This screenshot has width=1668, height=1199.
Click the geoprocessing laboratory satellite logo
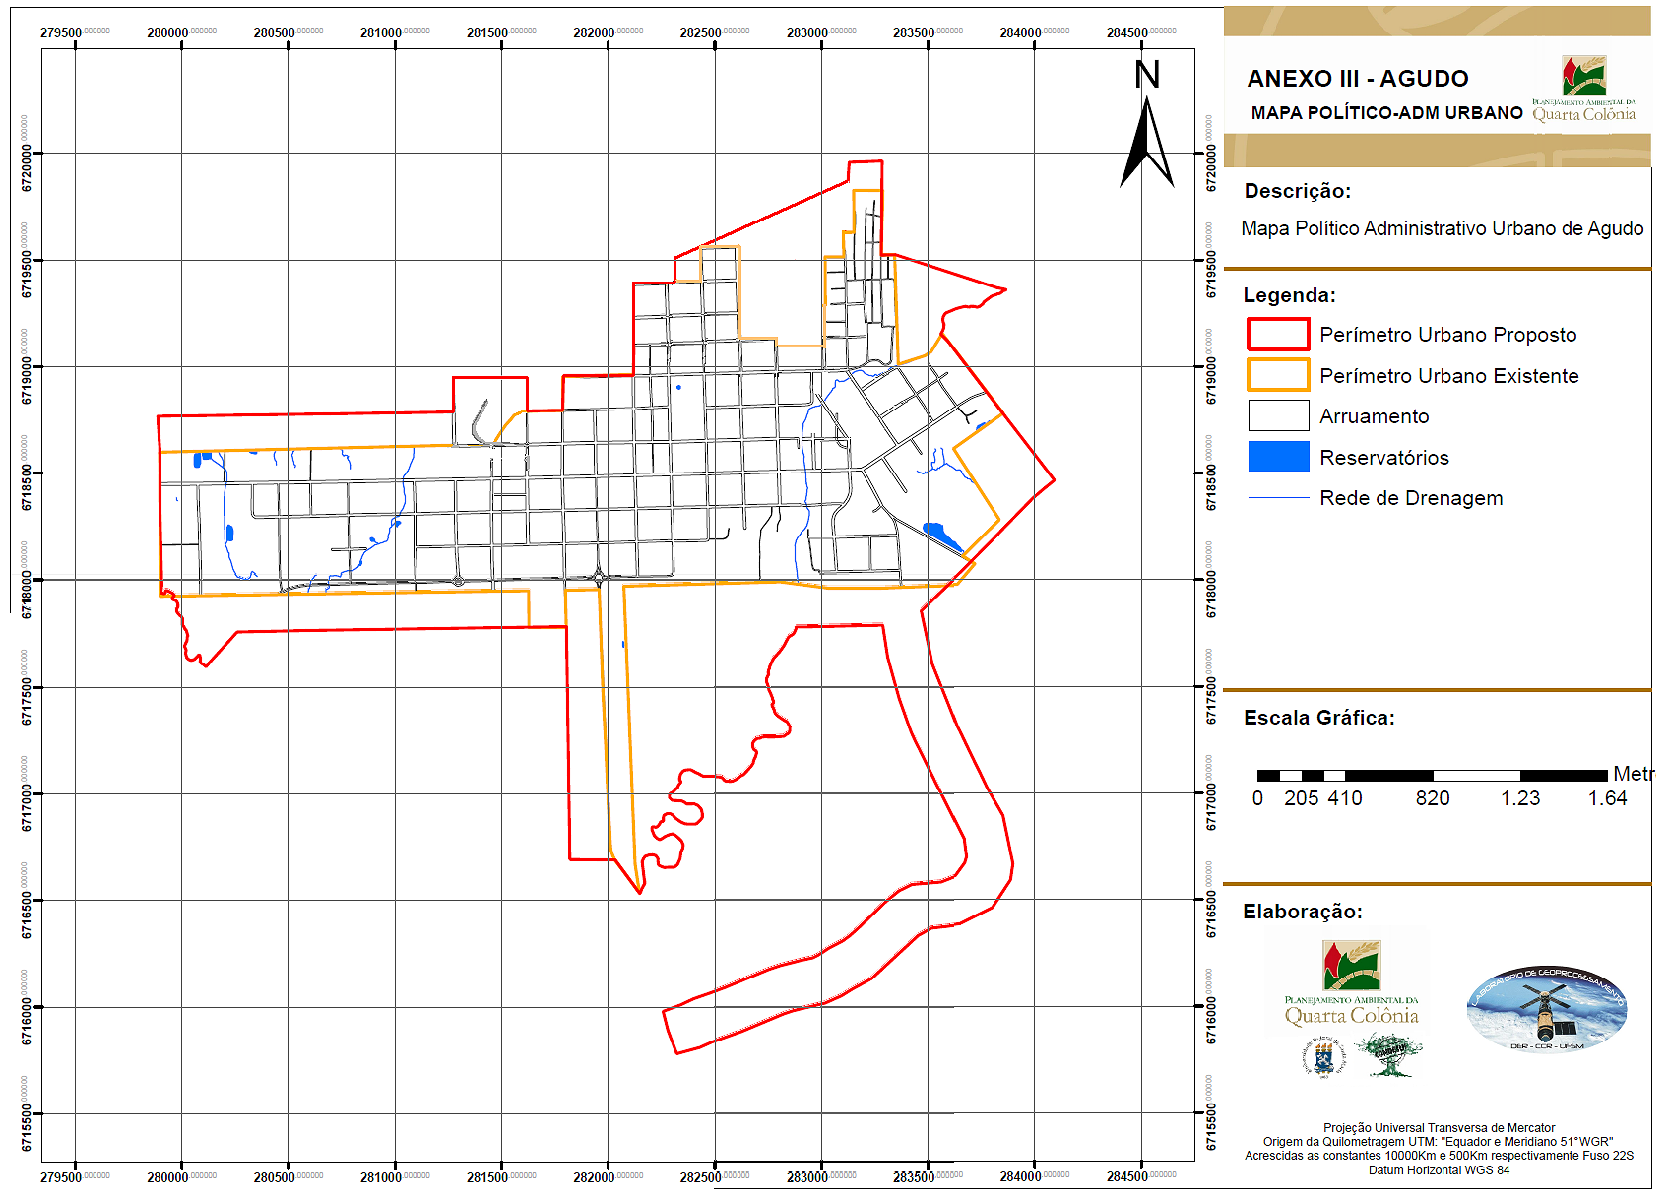pyautogui.click(x=1546, y=1008)
